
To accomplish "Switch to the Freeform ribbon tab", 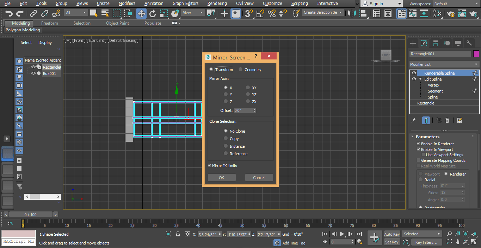I will (49, 23).
